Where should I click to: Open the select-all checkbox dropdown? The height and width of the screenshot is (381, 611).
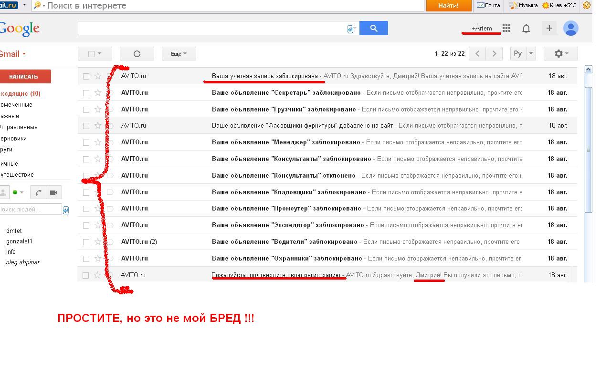(95, 54)
